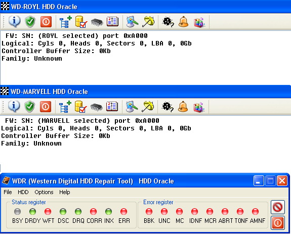Click the BBK error register indicator
The height and width of the screenshot is (234, 291).
[x=149, y=211]
